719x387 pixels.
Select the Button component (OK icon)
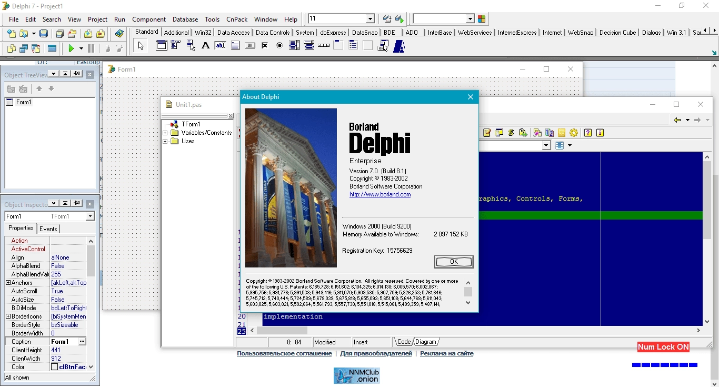250,46
